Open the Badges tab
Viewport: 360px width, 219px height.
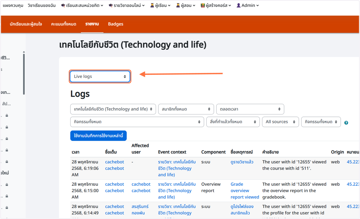(x=115, y=24)
